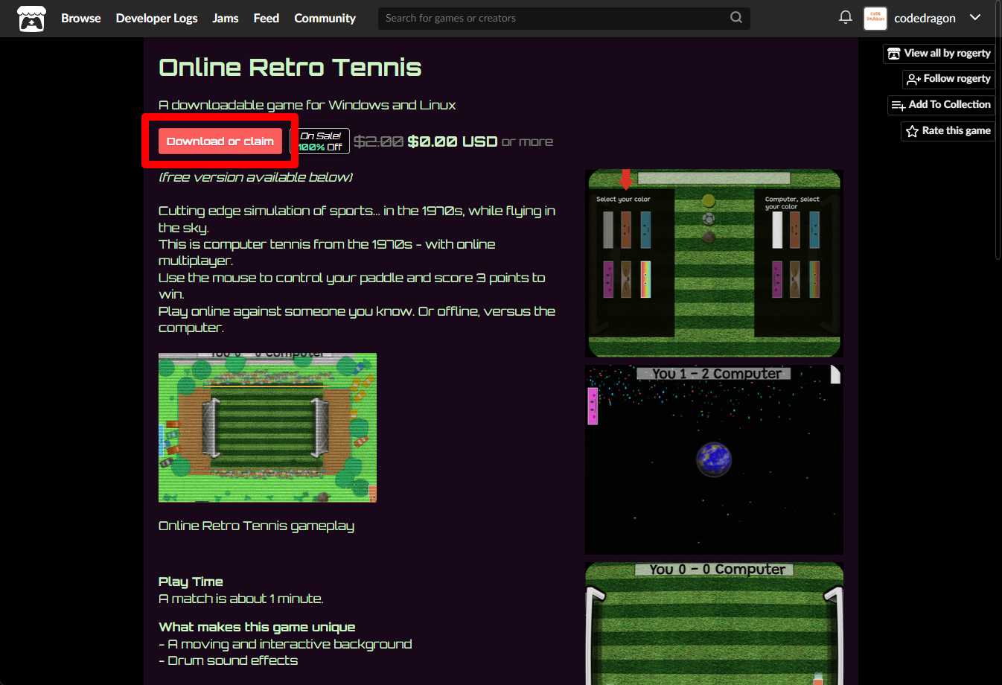The height and width of the screenshot is (685, 1002).
Task: Click 'What makes this game unique' heading
Action: [x=257, y=627]
